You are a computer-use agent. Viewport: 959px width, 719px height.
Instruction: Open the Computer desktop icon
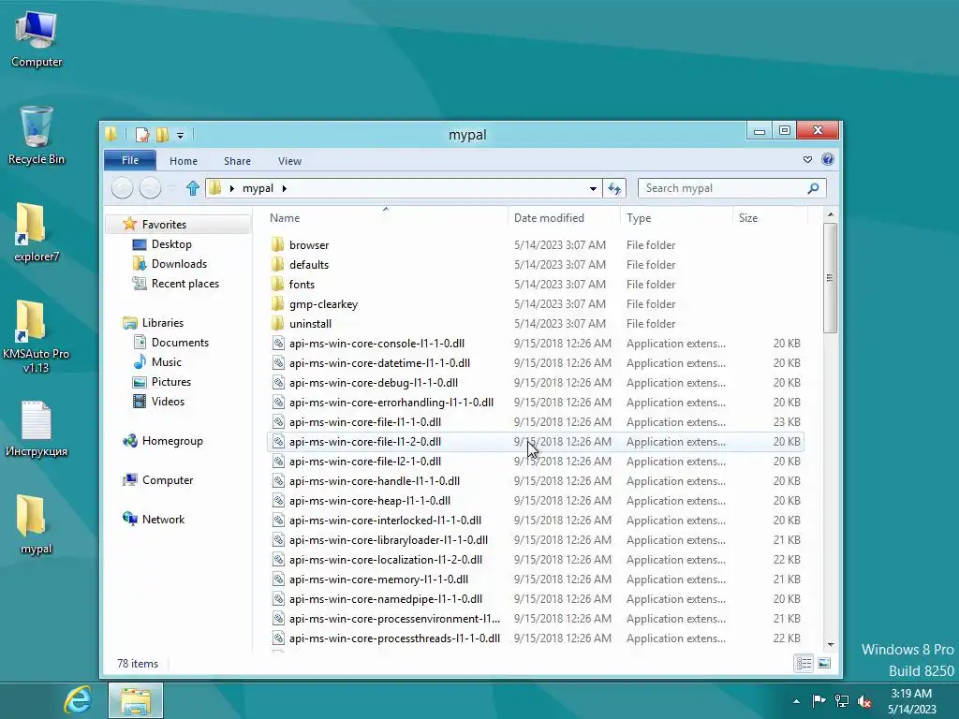[37, 39]
